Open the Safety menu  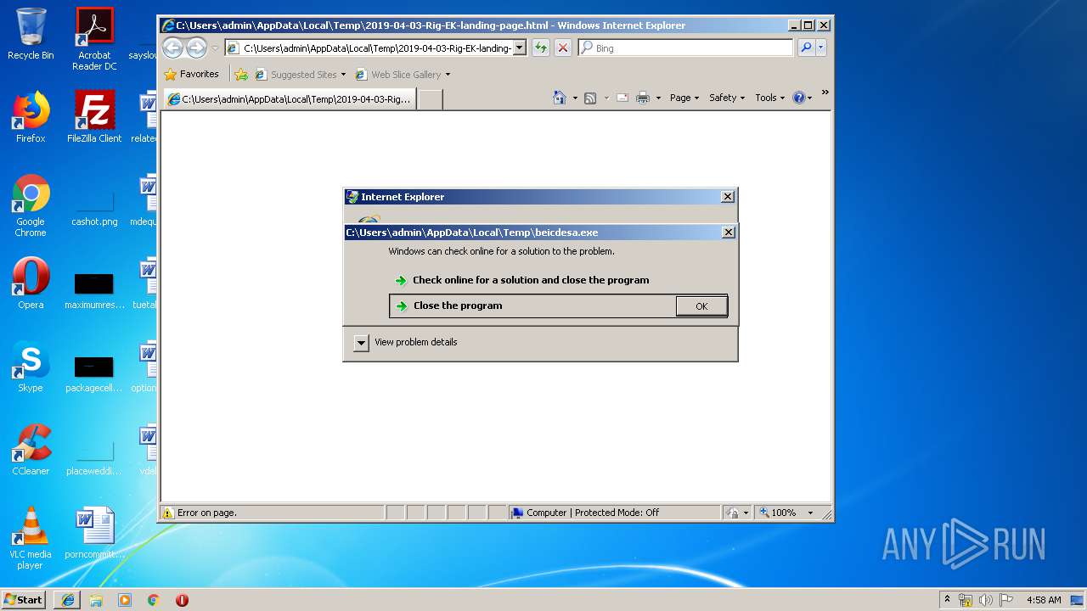pos(727,98)
